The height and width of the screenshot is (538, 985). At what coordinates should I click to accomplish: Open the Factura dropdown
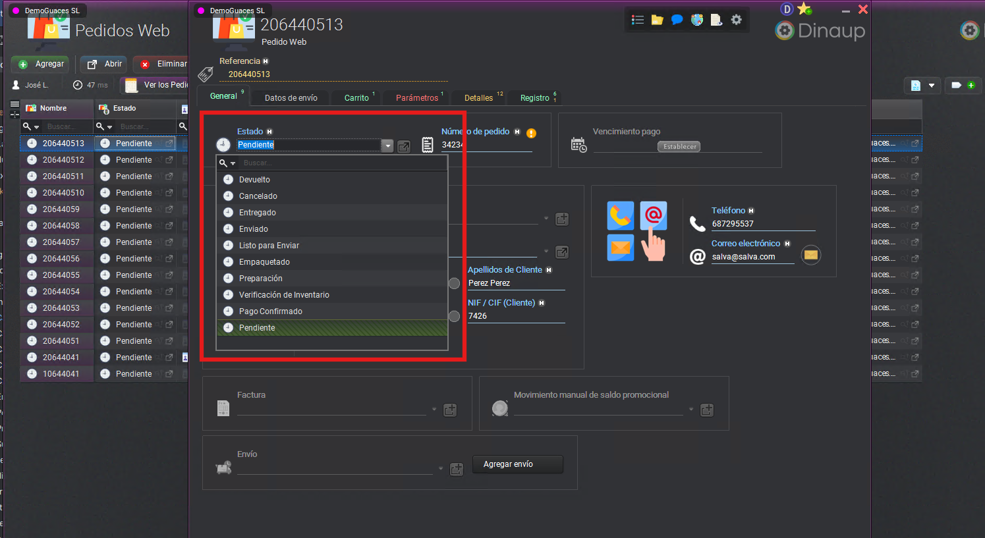pyautogui.click(x=434, y=410)
